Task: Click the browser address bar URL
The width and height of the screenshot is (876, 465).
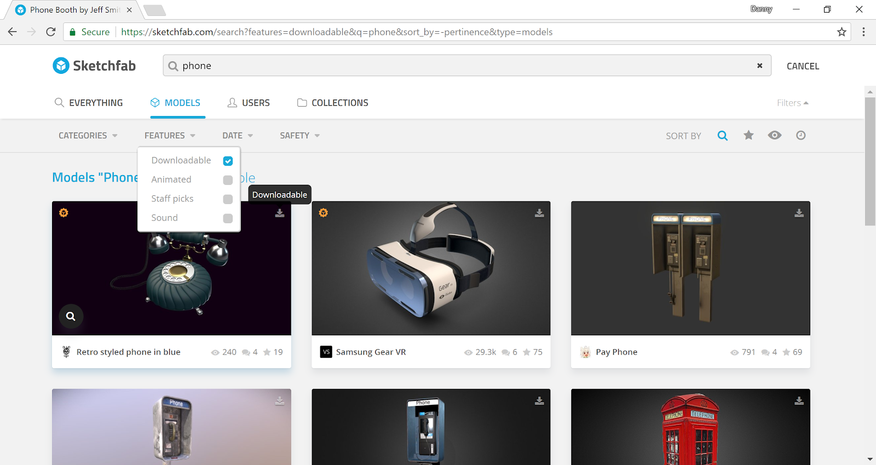Action: pyautogui.click(x=337, y=32)
